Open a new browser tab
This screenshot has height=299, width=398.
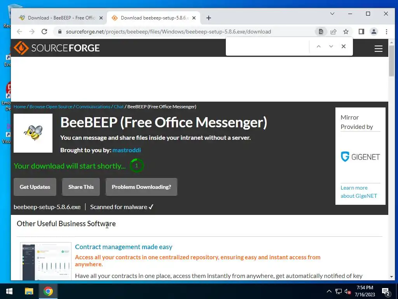tap(208, 18)
